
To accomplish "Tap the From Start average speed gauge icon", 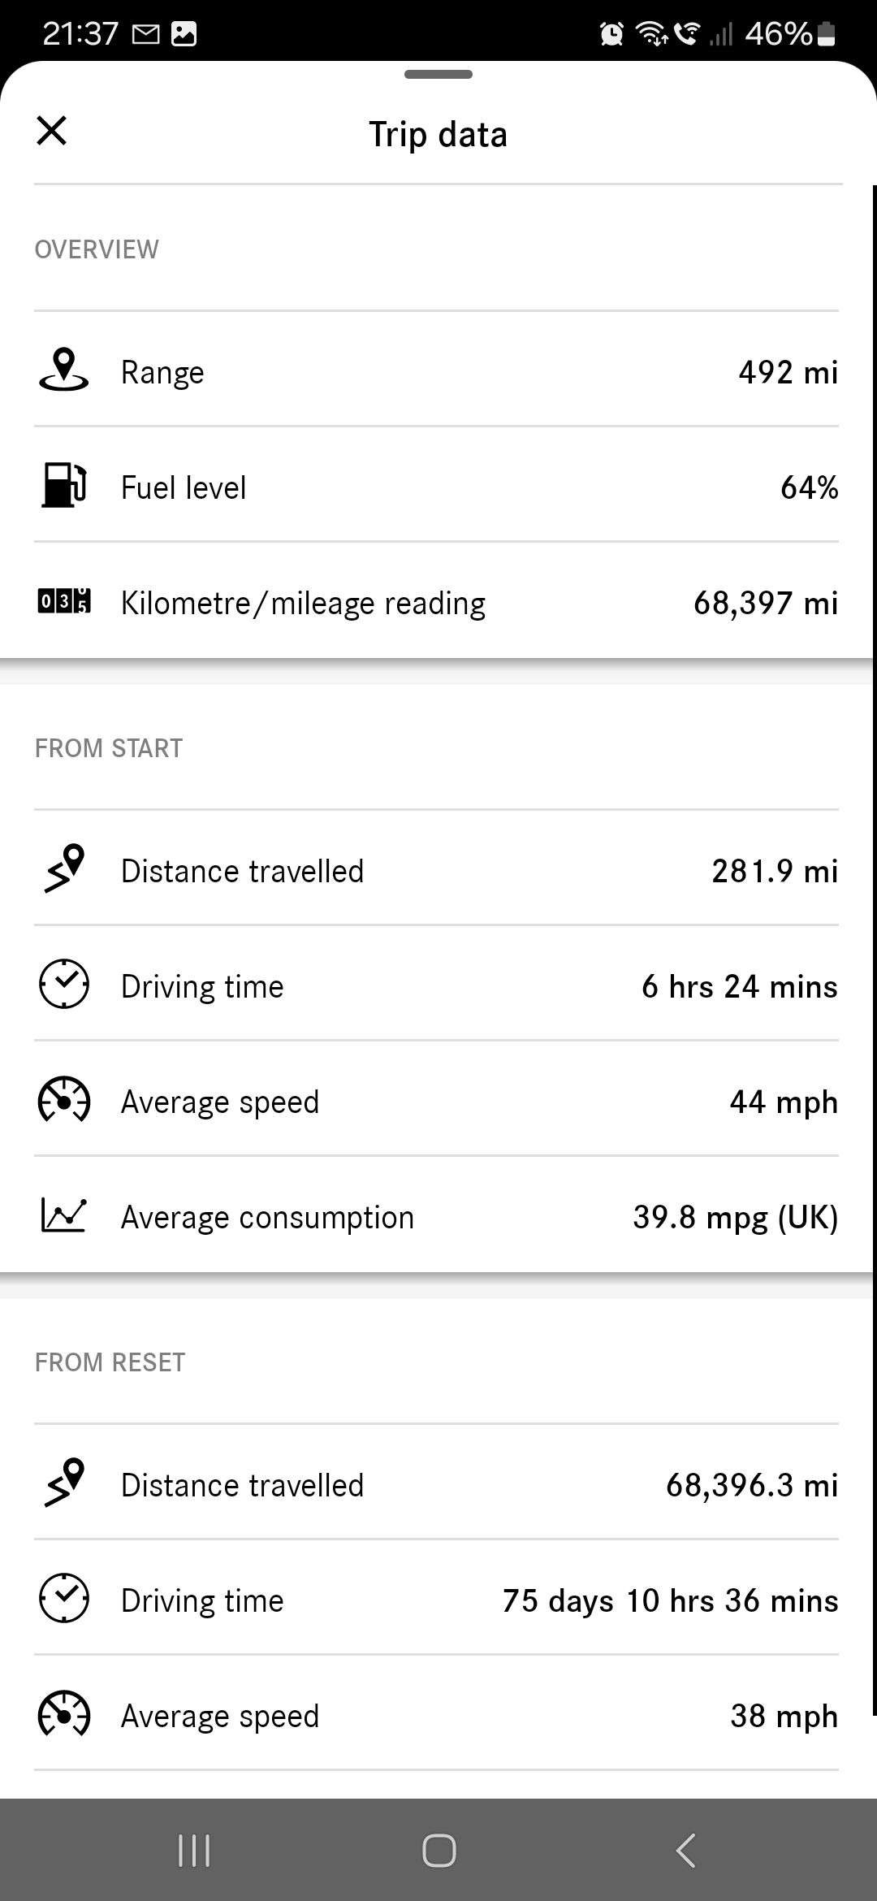I will tap(63, 1101).
